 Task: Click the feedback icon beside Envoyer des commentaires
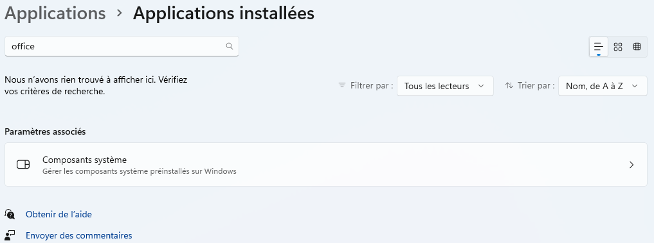click(10, 235)
